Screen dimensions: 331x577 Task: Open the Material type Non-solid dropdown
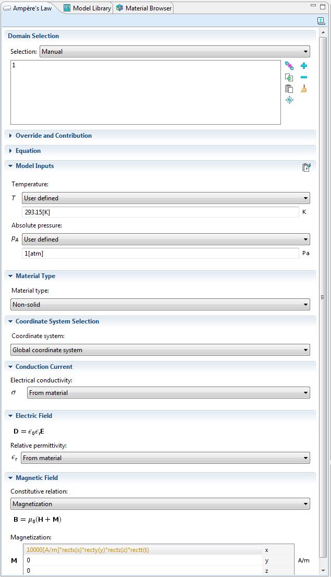click(x=160, y=305)
